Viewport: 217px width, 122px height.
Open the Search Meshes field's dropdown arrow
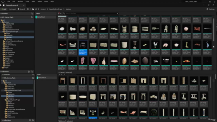[117, 14]
